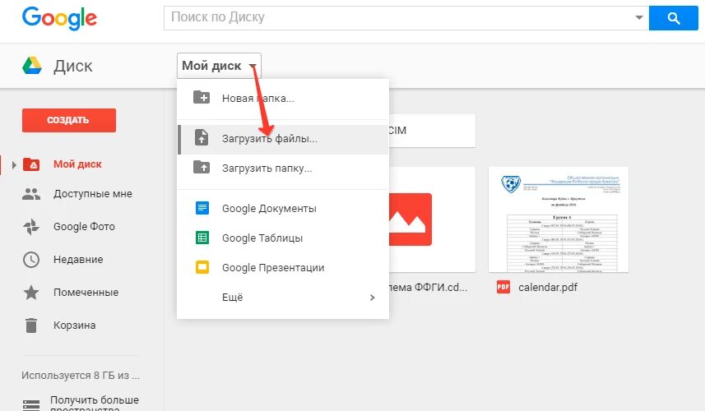Select the file named '…ема ФФГИ.cd...'
Image resolution: width=705 pixels, height=411 pixels.
(x=429, y=287)
